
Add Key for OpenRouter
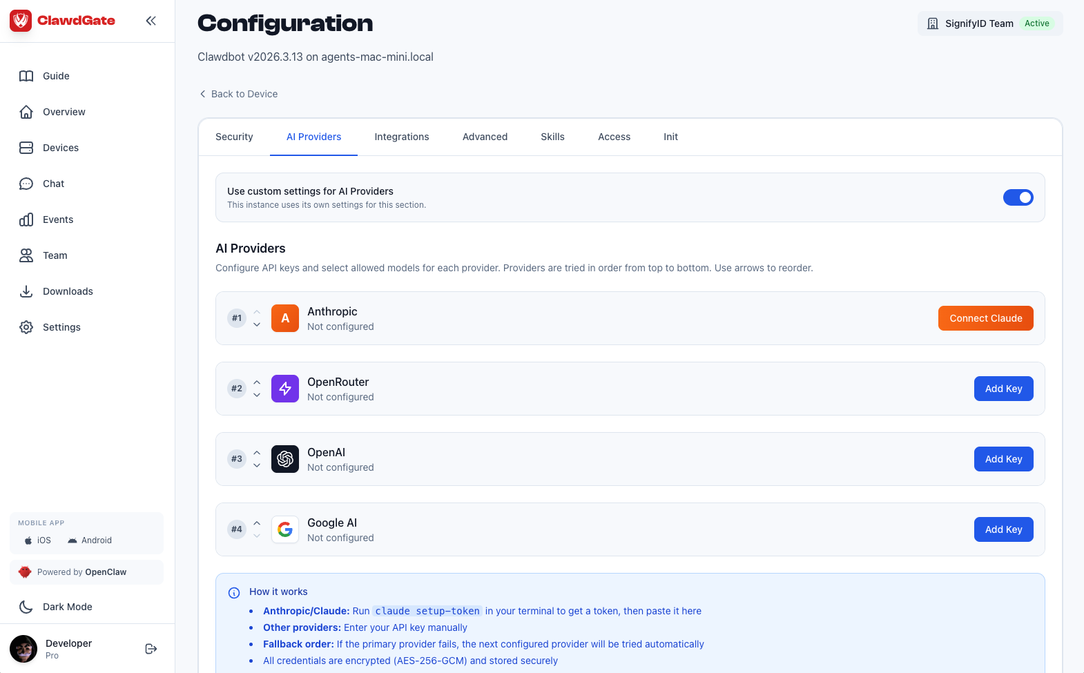[1003, 389]
